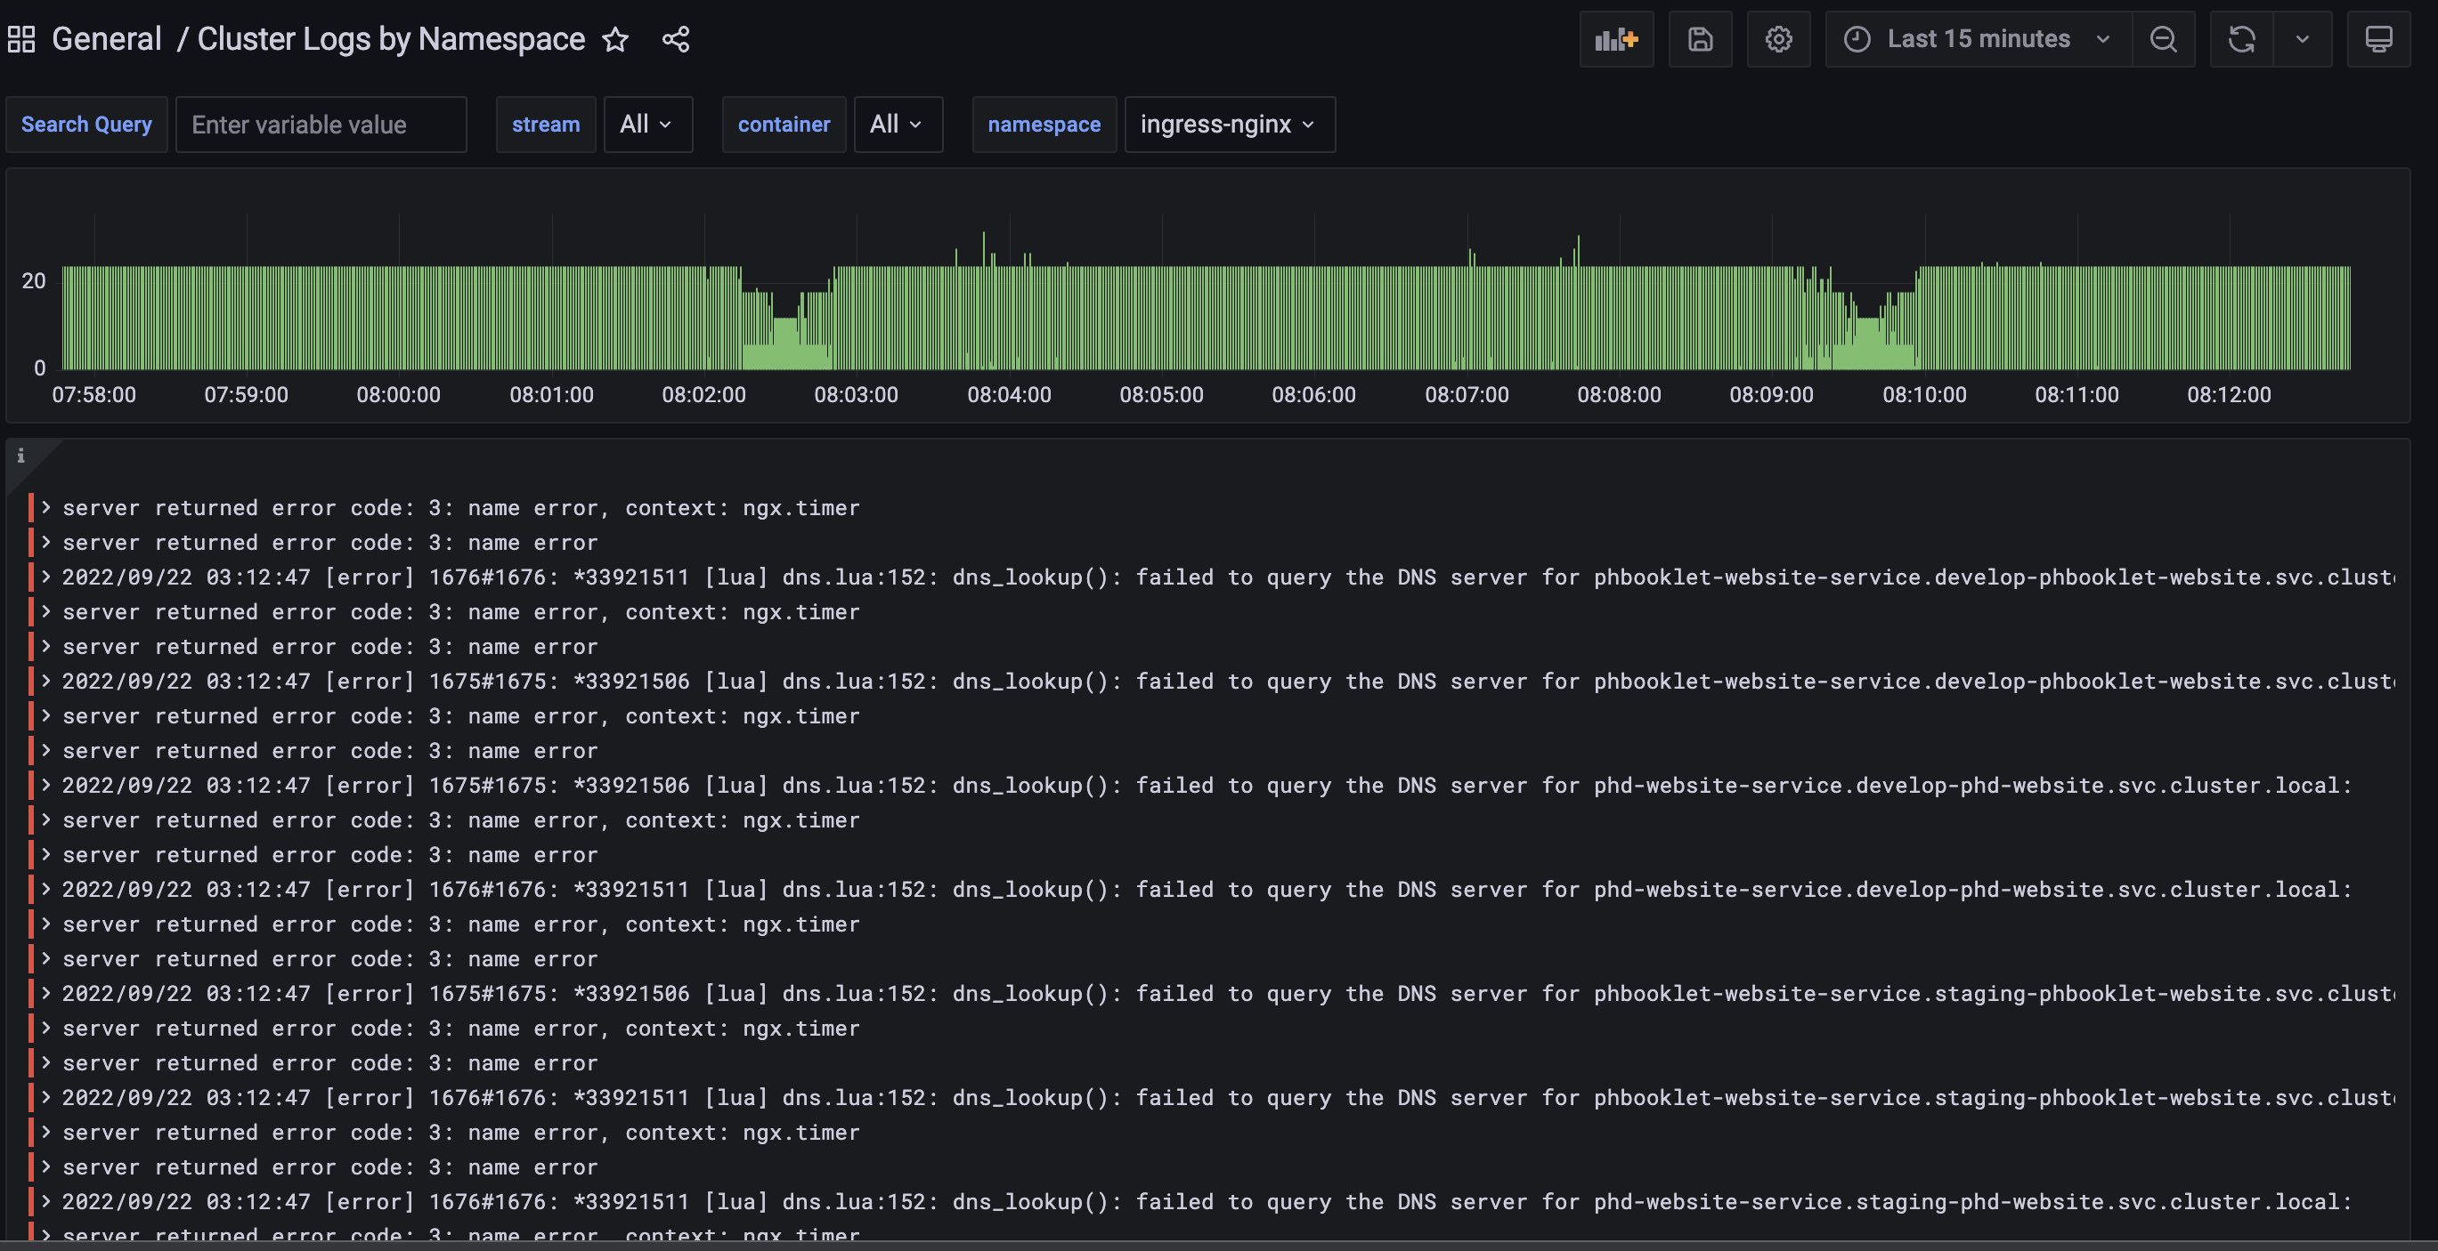2438x1251 pixels.
Task: Open the Last 15 minutes time picker
Action: pyautogui.click(x=1978, y=39)
